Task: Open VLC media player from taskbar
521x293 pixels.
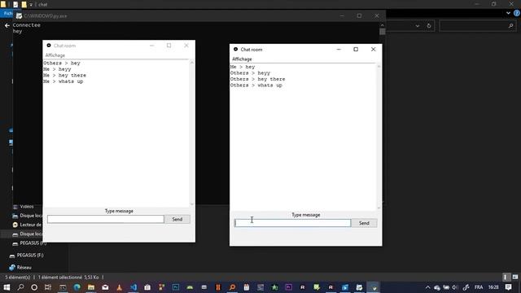Action: pos(120,287)
